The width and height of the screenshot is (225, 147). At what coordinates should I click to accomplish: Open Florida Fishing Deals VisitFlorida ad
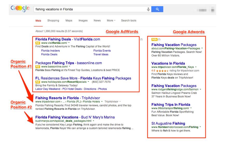[68, 39]
